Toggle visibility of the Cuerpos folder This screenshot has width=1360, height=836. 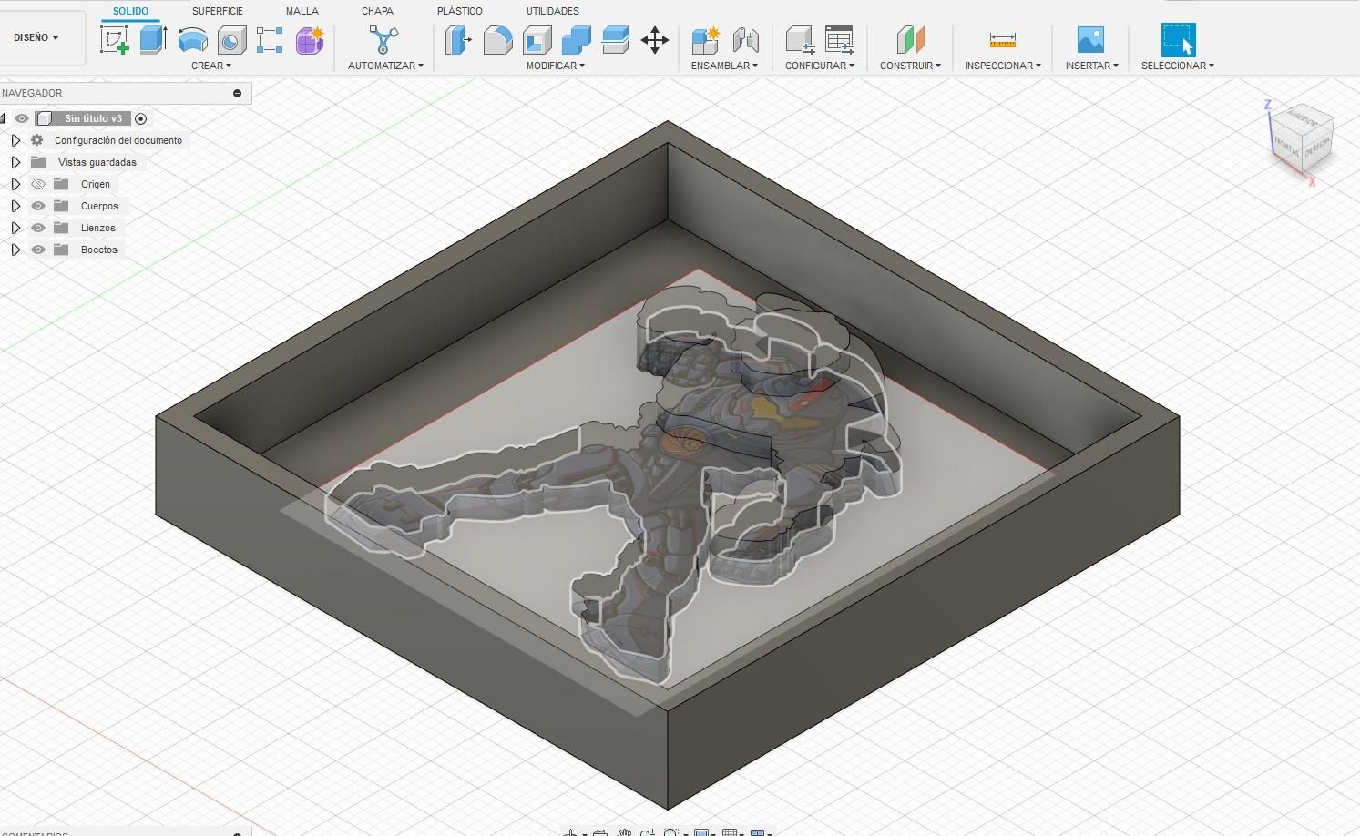click(x=37, y=206)
